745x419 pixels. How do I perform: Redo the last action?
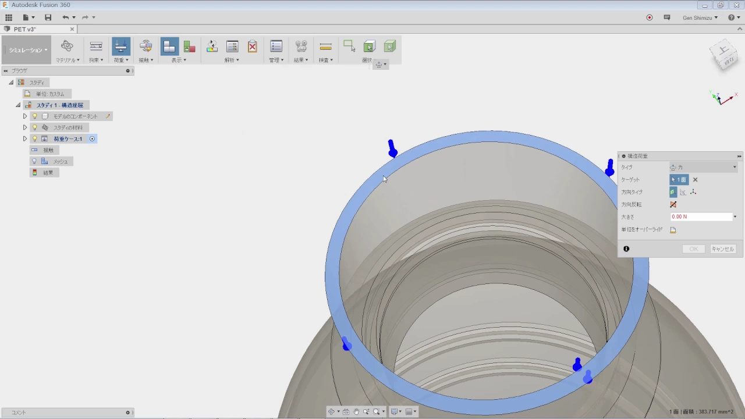[86, 17]
